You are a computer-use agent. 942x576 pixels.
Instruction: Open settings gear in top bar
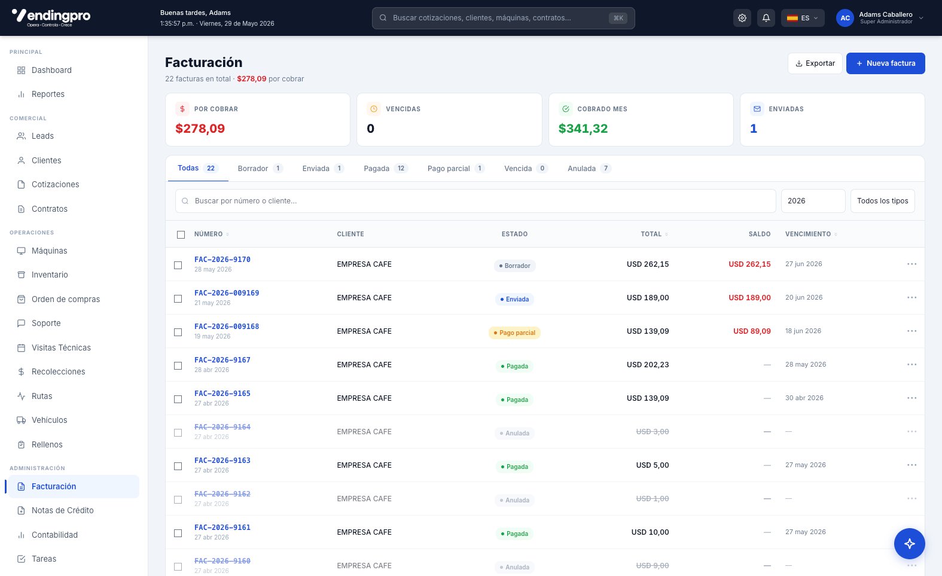pyautogui.click(x=742, y=18)
